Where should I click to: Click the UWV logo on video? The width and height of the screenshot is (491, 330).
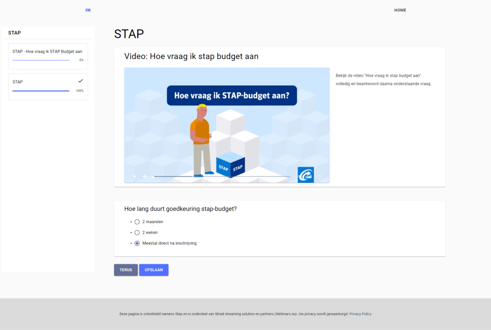tap(305, 175)
